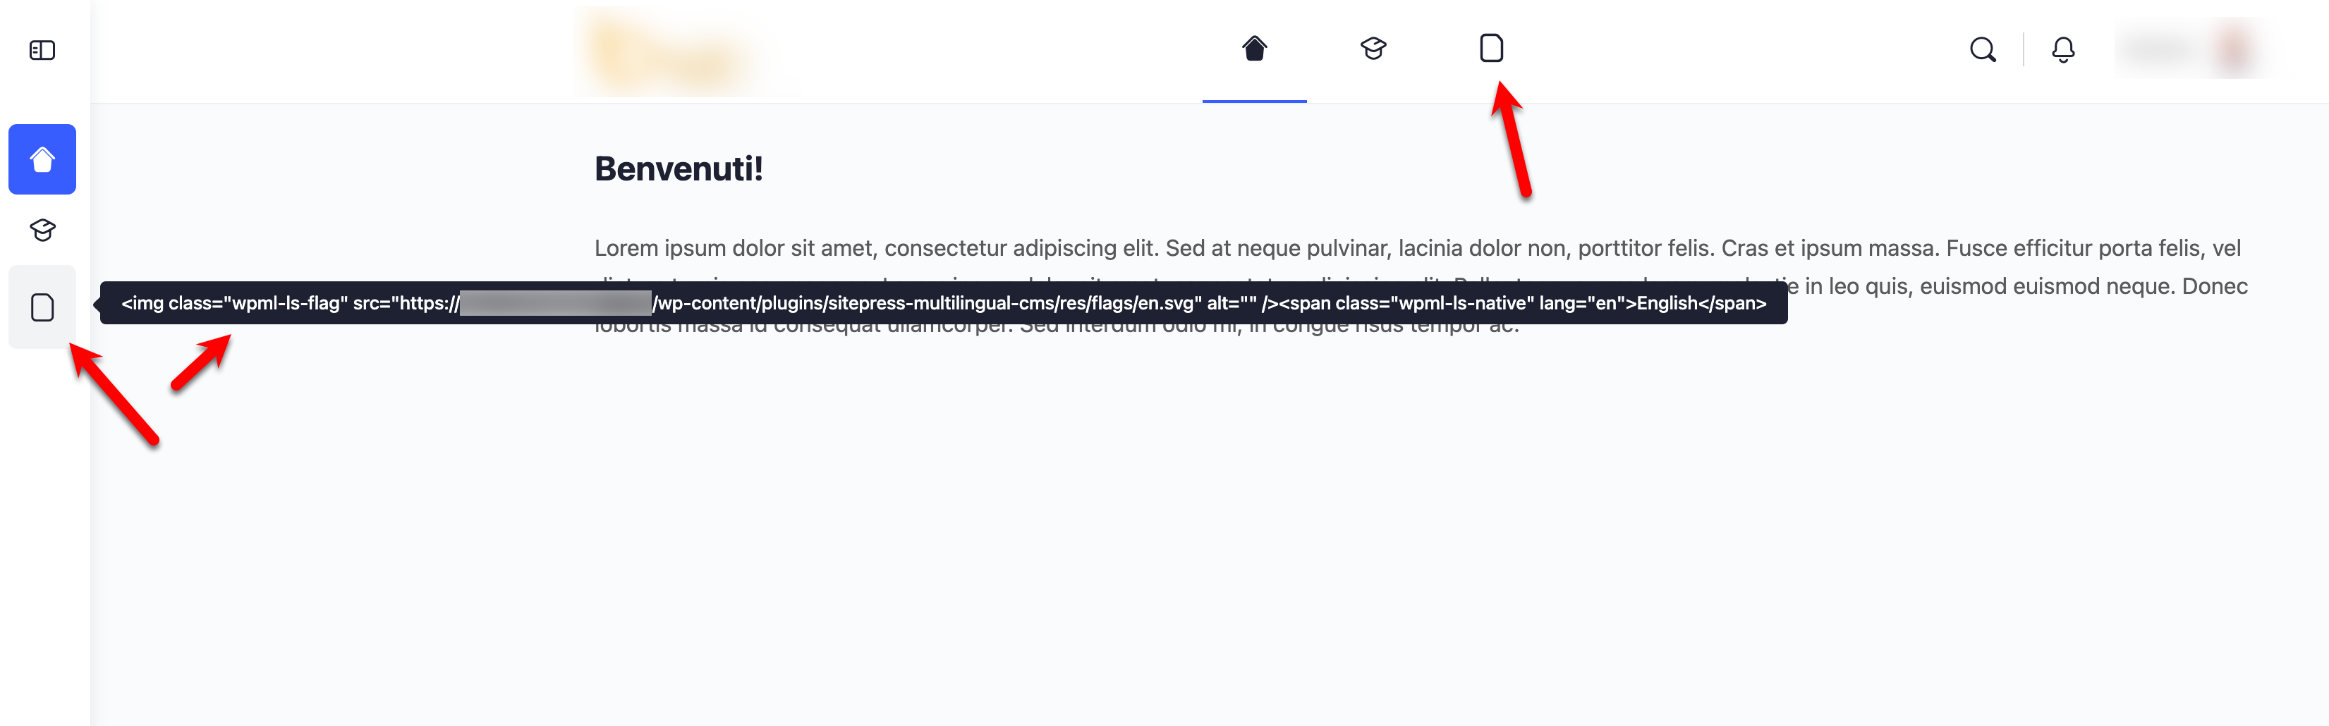Show notifications via the bell icon

point(2062,49)
